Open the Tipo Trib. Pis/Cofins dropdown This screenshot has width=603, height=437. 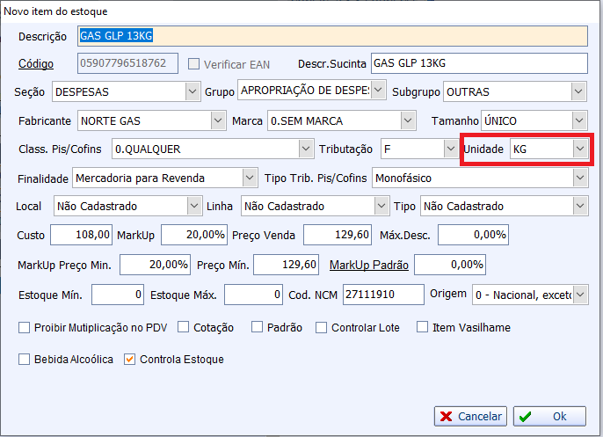point(579,178)
